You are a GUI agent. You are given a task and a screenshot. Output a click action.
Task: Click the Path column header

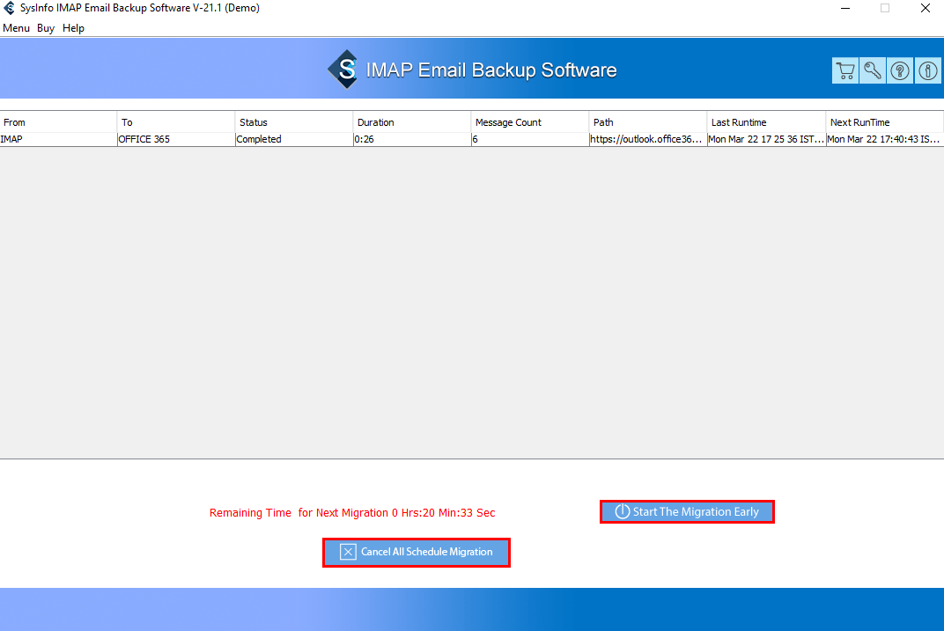[x=648, y=122]
